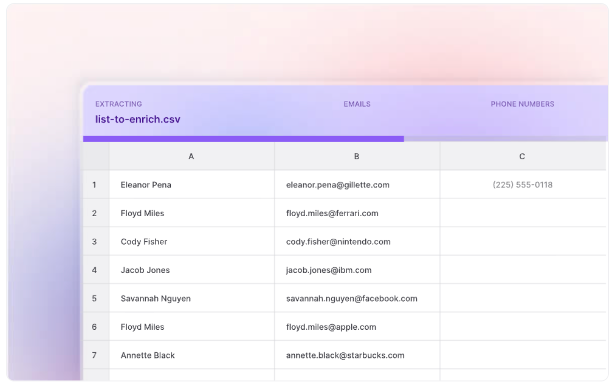This screenshot has width=613, height=386.
Task: Select the Cody Fisher name cell
Action: coord(144,242)
